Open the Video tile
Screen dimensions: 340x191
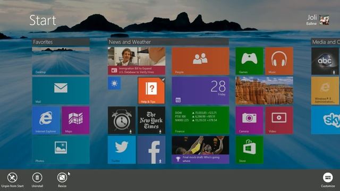pos(279,120)
